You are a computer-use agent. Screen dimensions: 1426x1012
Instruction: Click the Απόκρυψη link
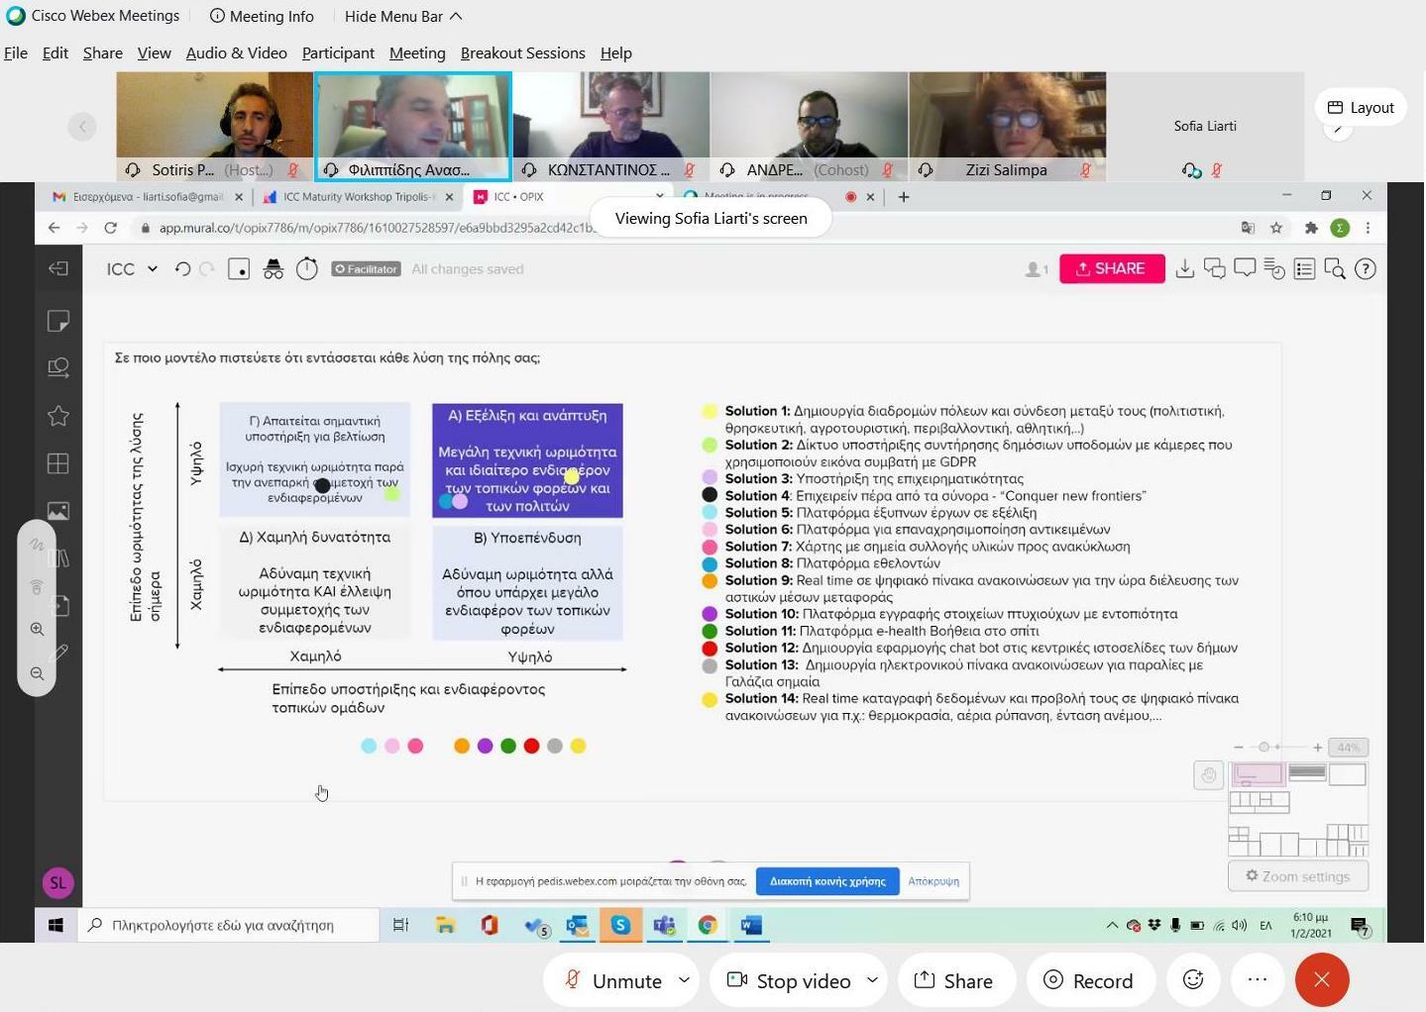(933, 881)
